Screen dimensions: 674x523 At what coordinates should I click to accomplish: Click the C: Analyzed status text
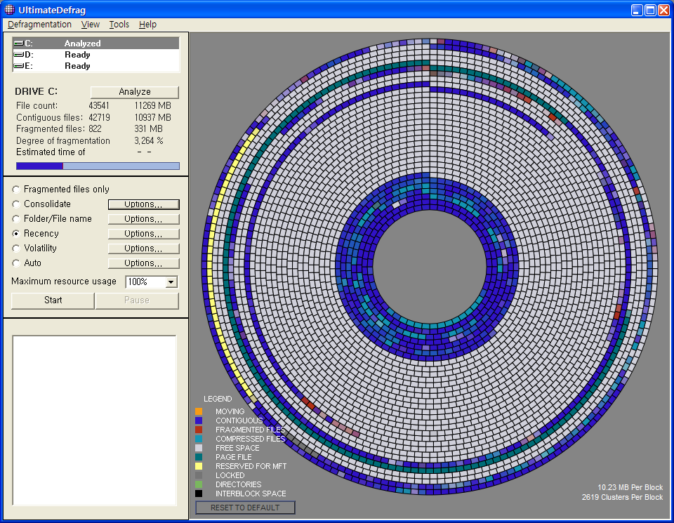click(83, 44)
